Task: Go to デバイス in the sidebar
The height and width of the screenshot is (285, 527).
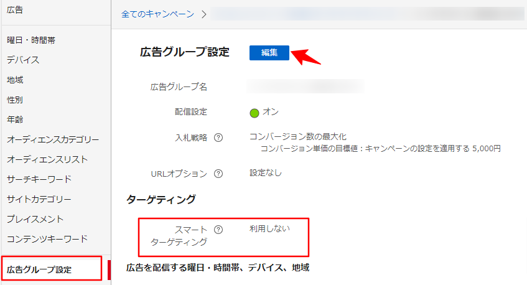Action: coord(23,60)
